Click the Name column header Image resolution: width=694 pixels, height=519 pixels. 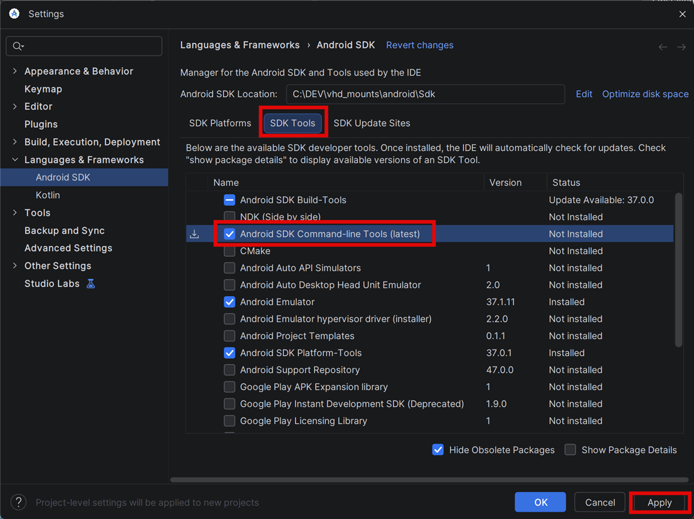click(x=226, y=183)
